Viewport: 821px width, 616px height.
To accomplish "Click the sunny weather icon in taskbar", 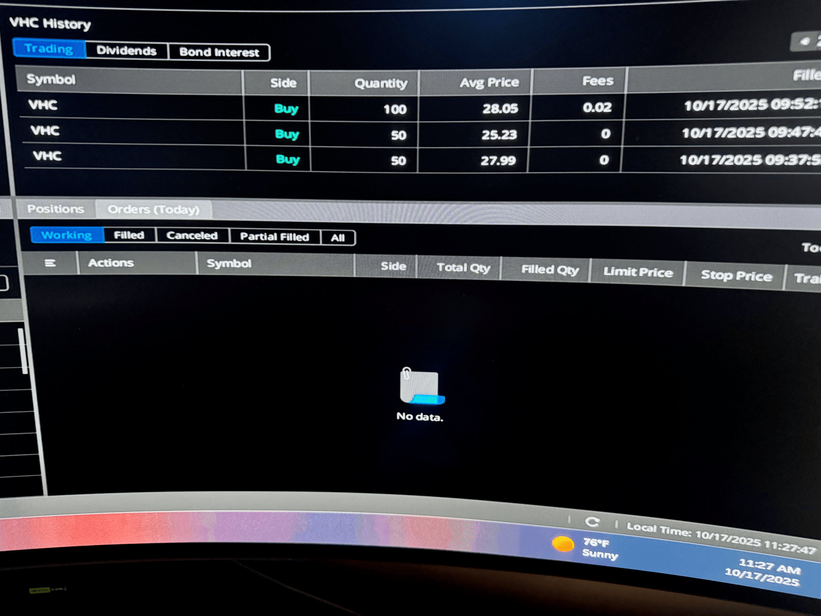I will pos(563,544).
